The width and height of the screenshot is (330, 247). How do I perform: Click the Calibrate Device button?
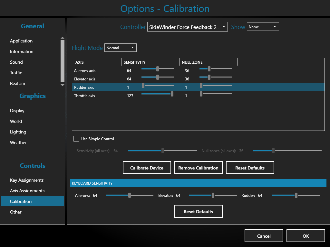pyautogui.click(x=147, y=168)
